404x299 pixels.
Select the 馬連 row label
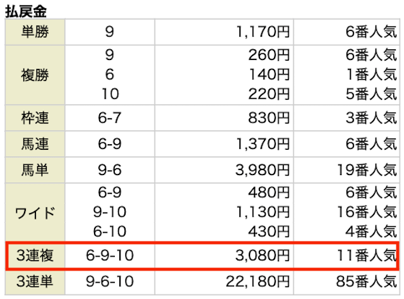point(35,144)
